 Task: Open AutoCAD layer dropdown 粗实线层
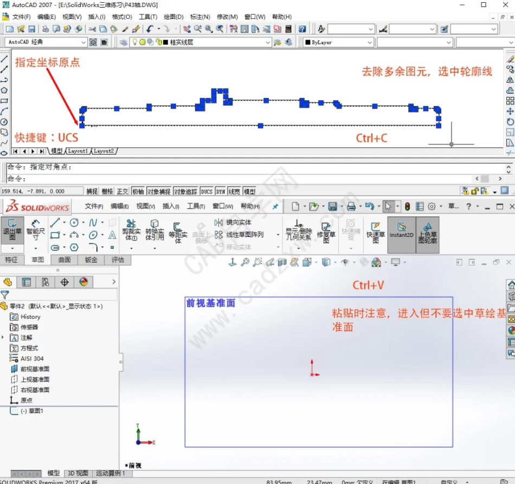click(x=268, y=42)
